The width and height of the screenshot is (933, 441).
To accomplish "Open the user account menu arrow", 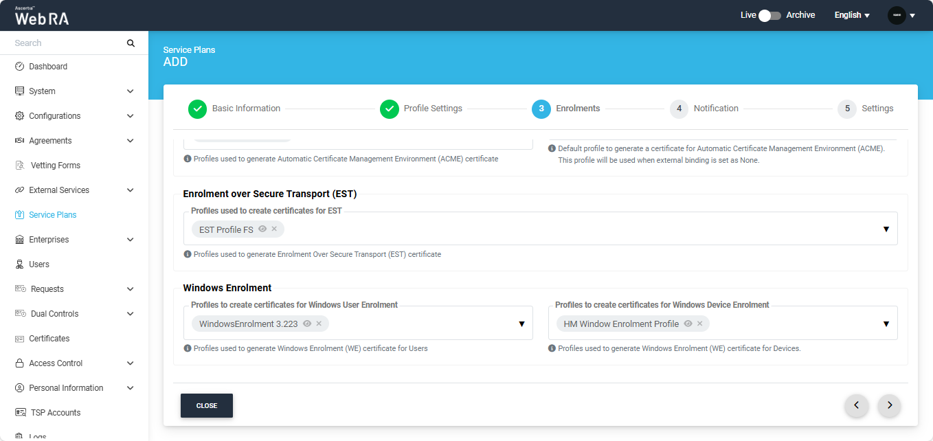I will point(912,15).
